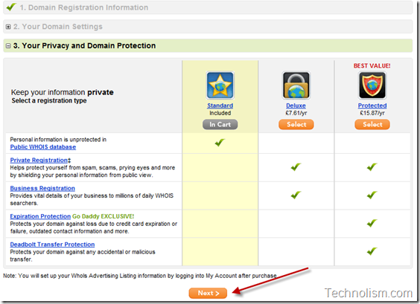Select the Protected plan button
420x304 pixels.
(372, 124)
